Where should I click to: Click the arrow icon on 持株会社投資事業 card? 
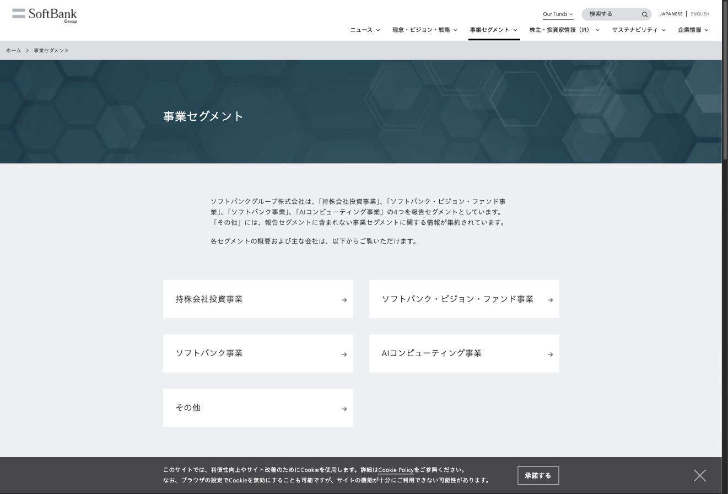(344, 300)
